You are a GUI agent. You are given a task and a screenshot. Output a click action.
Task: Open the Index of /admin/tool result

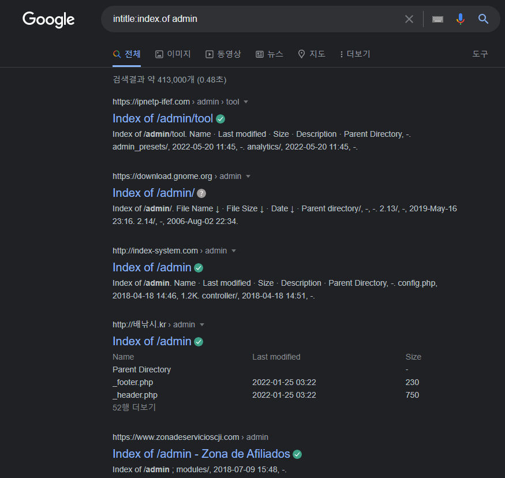point(163,118)
